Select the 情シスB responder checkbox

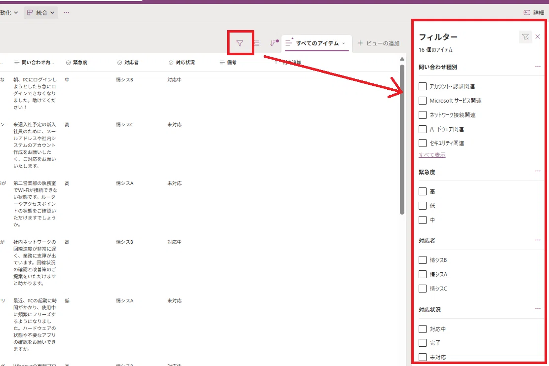click(x=423, y=260)
